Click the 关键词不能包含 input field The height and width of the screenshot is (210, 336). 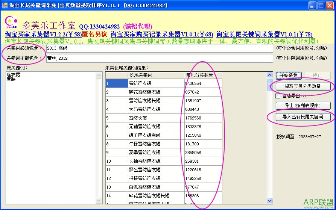[159, 59]
